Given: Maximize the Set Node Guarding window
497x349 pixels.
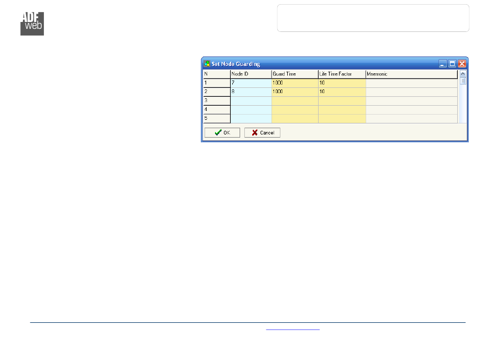Looking at the screenshot, I should (x=453, y=64).
